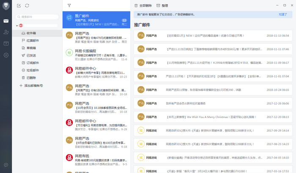Viewport: 296px width, 173px height.
Task: Open the 天谕 新服 email from 2017-03-16
Action: (213, 170)
